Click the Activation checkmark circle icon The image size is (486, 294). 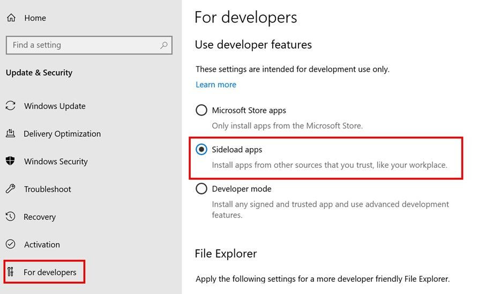click(x=10, y=244)
